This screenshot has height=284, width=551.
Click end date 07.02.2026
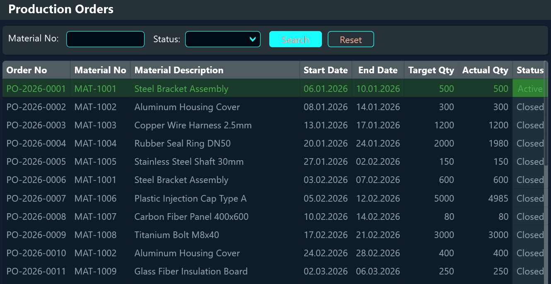[x=378, y=180]
